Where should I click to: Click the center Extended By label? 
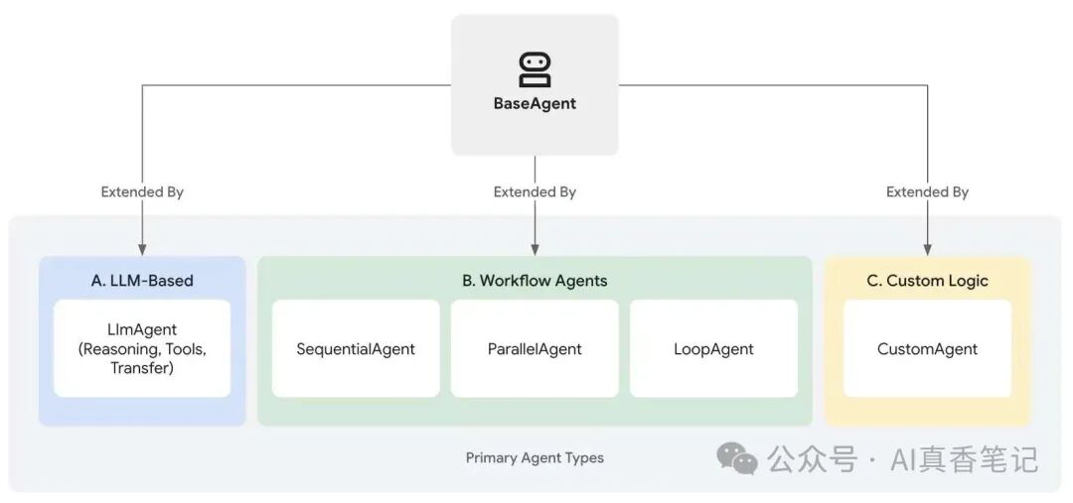tap(535, 192)
